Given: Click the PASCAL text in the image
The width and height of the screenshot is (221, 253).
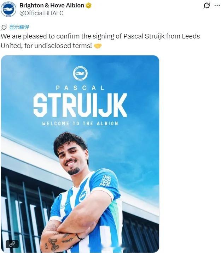Looking at the screenshot, I should 80,88.
